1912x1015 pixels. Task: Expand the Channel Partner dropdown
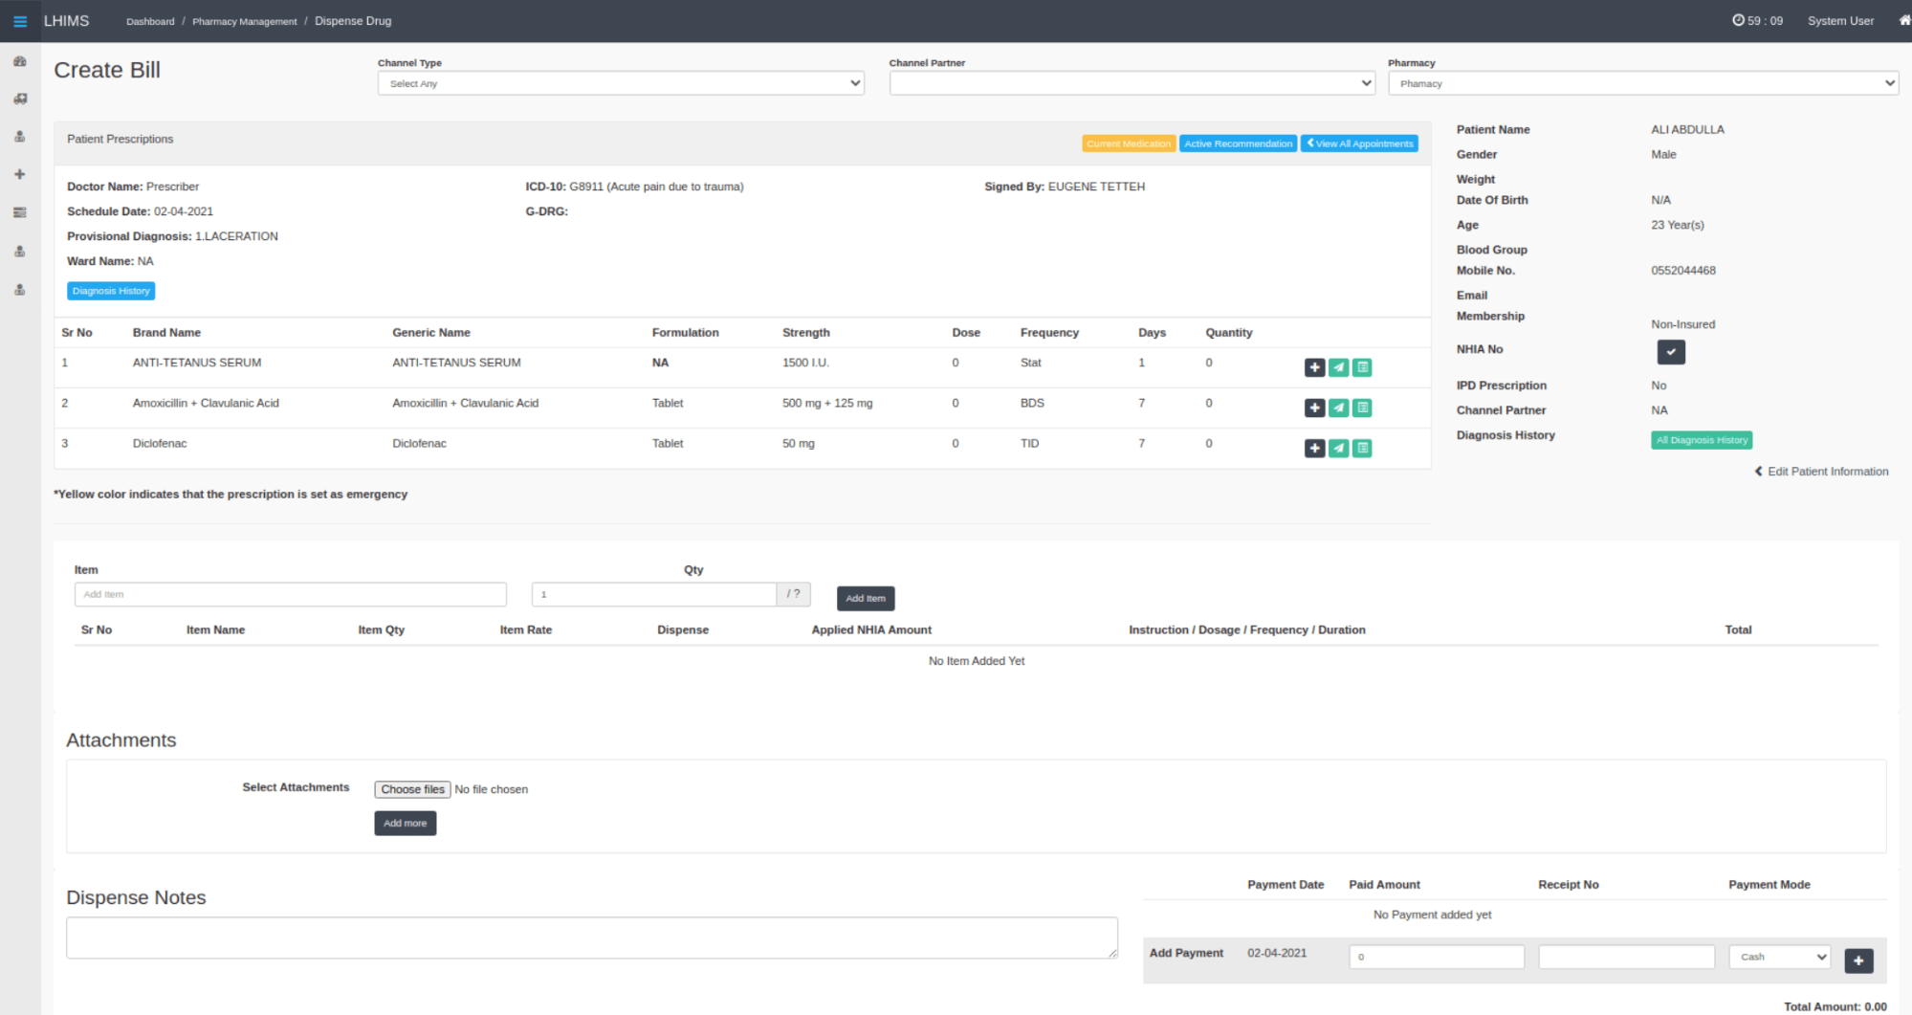(1132, 83)
